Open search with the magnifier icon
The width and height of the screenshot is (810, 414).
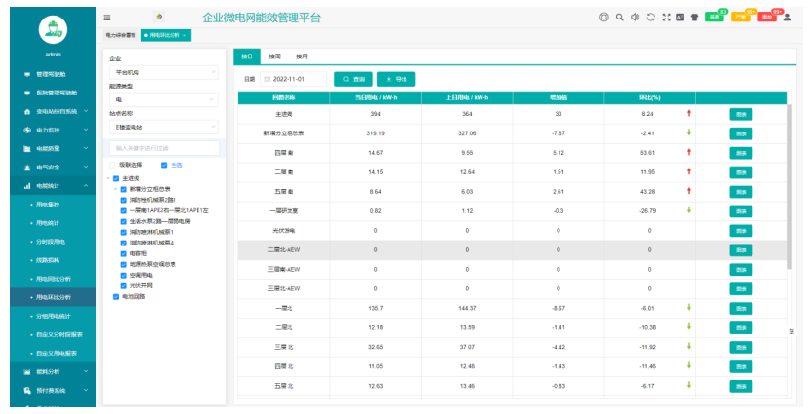click(619, 17)
